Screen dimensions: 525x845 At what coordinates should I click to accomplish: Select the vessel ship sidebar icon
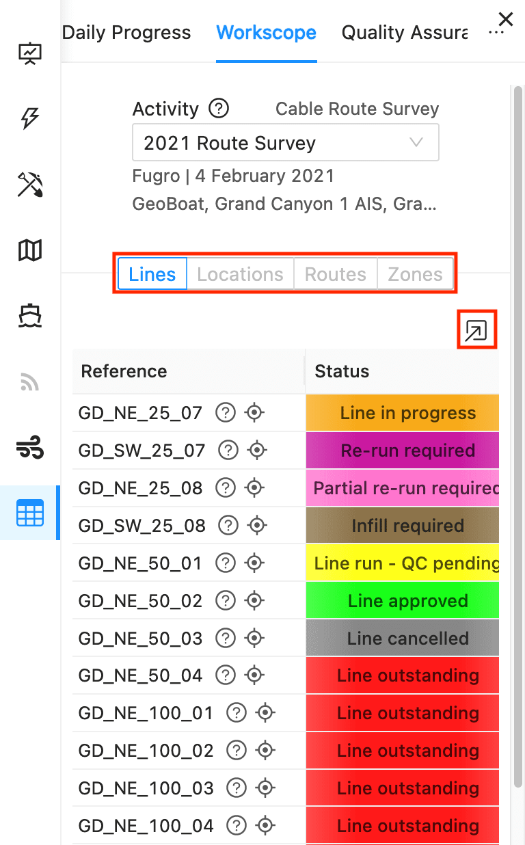tap(30, 316)
